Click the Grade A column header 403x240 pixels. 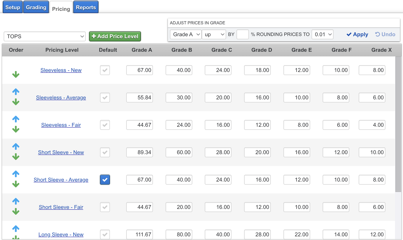click(x=142, y=50)
